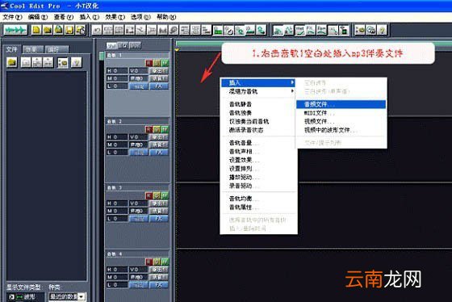Screen dimensions: 452x302
Task: Switch to the EQ track controls tab
Action: [x=123, y=45]
